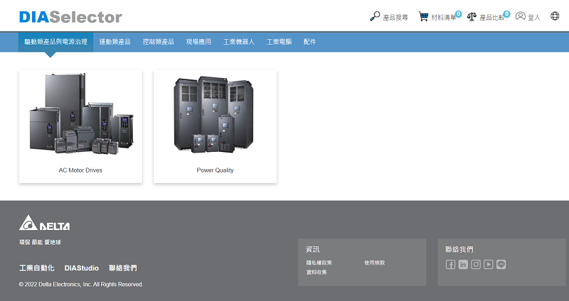This screenshot has height=301, width=569.
Task: Click the DIAStudio footer link
Action: click(x=81, y=268)
